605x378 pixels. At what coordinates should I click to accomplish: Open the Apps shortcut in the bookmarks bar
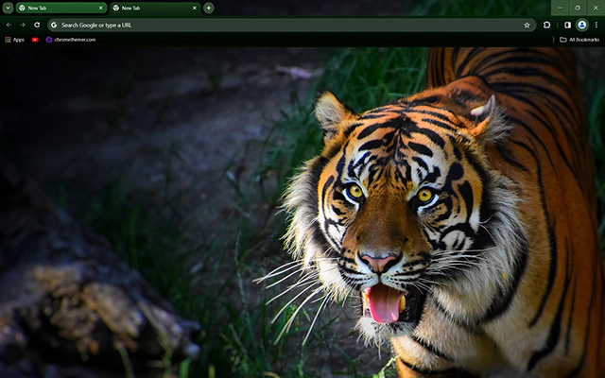(14, 40)
